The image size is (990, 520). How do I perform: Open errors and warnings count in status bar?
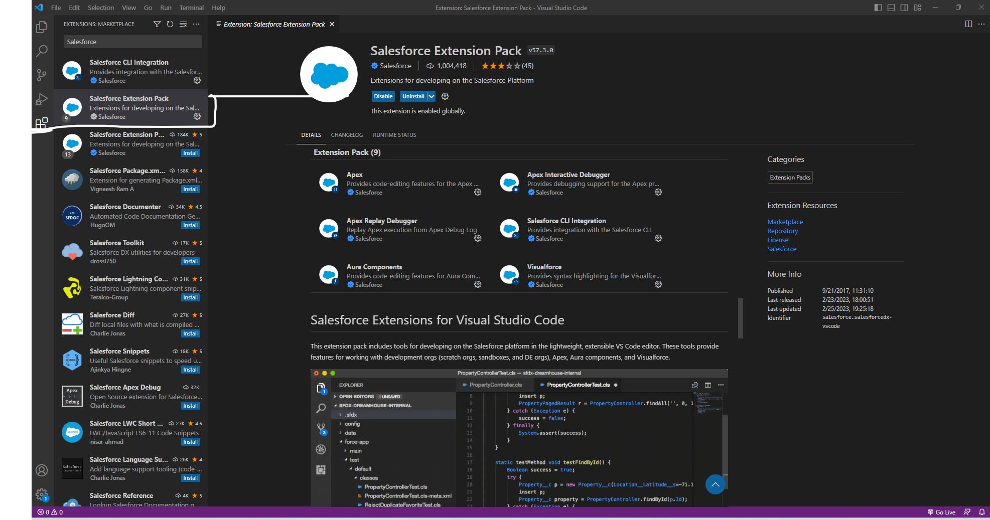[50, 512]
